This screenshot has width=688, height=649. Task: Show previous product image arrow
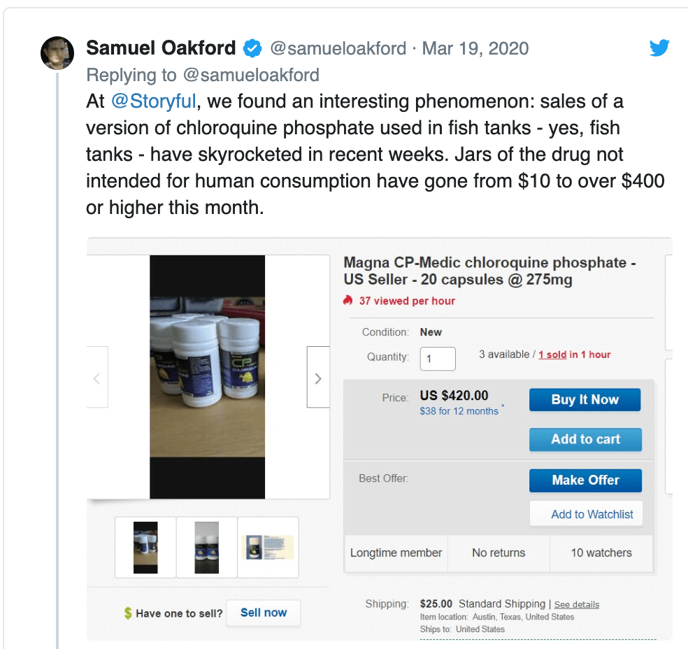point(97,378)
